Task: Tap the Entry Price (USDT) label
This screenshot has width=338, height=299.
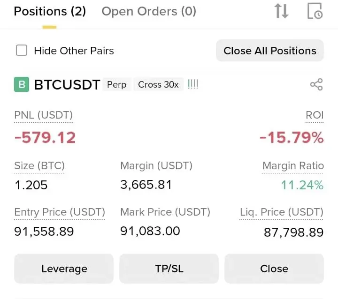Action: pyautogui.click(x=60, y=212)
